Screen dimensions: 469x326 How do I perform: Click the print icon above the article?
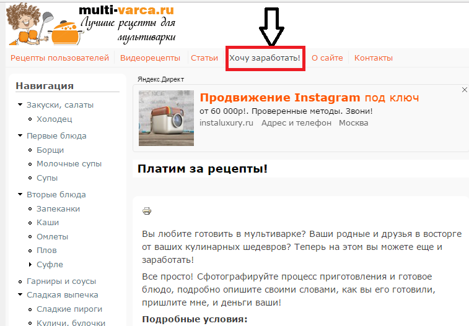[147, 211]
